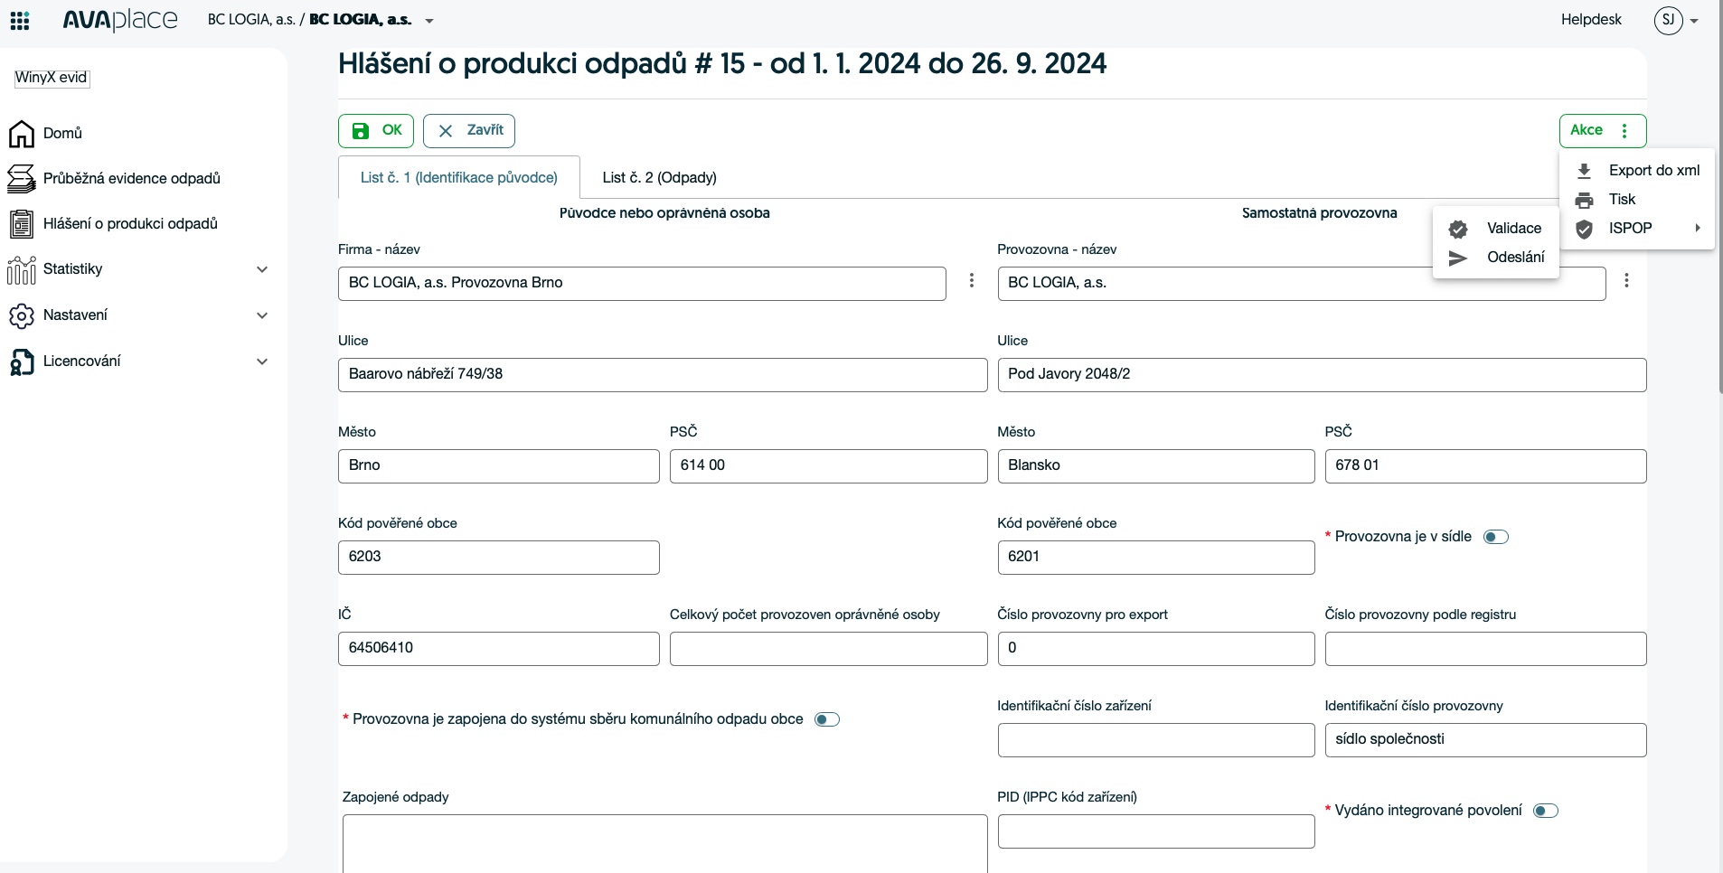Click the Baarovo nábřeží 749/38 street field
Screen dimensions: 1723x873
point(663,375)
